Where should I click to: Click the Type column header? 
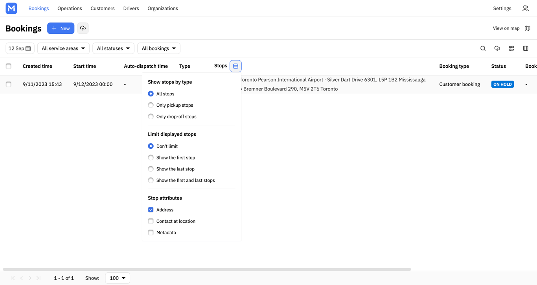tap(184, 66)
